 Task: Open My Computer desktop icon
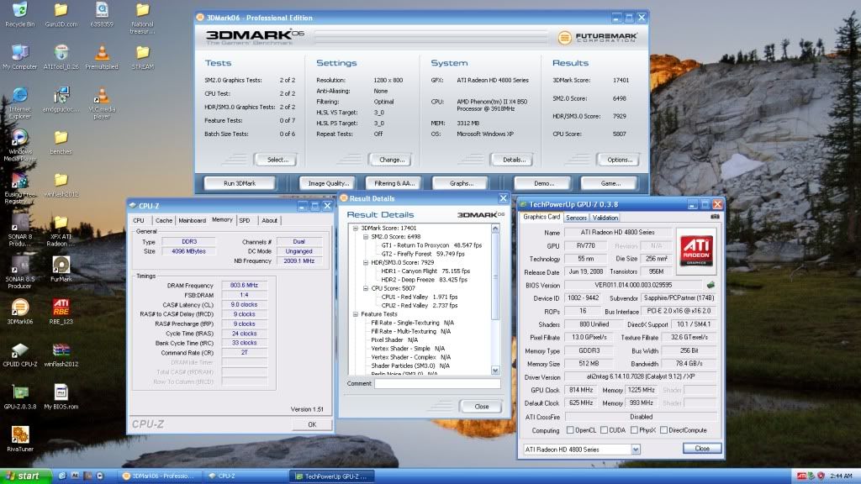coord(20,57)
